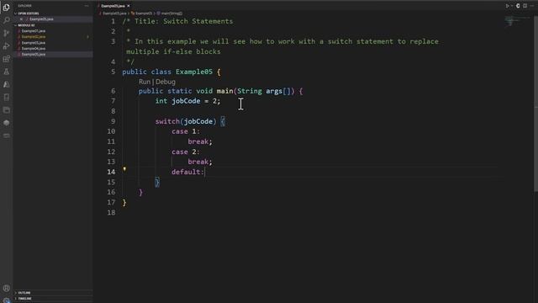Select the Example05.java editor tab
Viewport: 538px width, 303px height.
[113, 6]
